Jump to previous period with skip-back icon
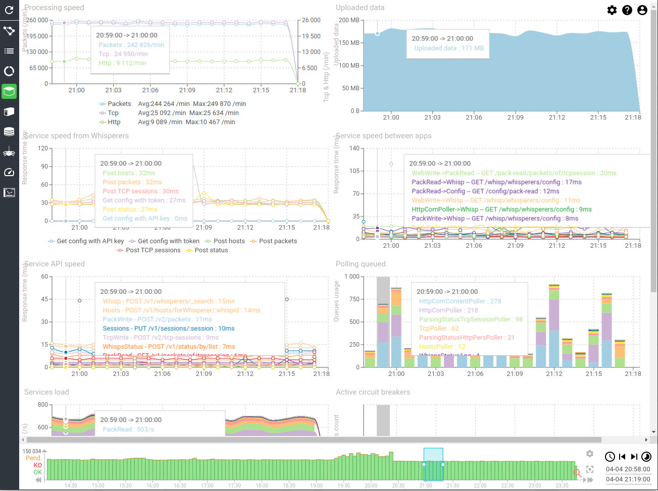 point(622,457)
